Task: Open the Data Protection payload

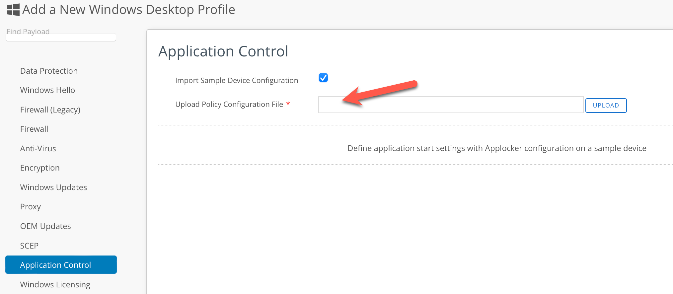Action: coord(49,71)
